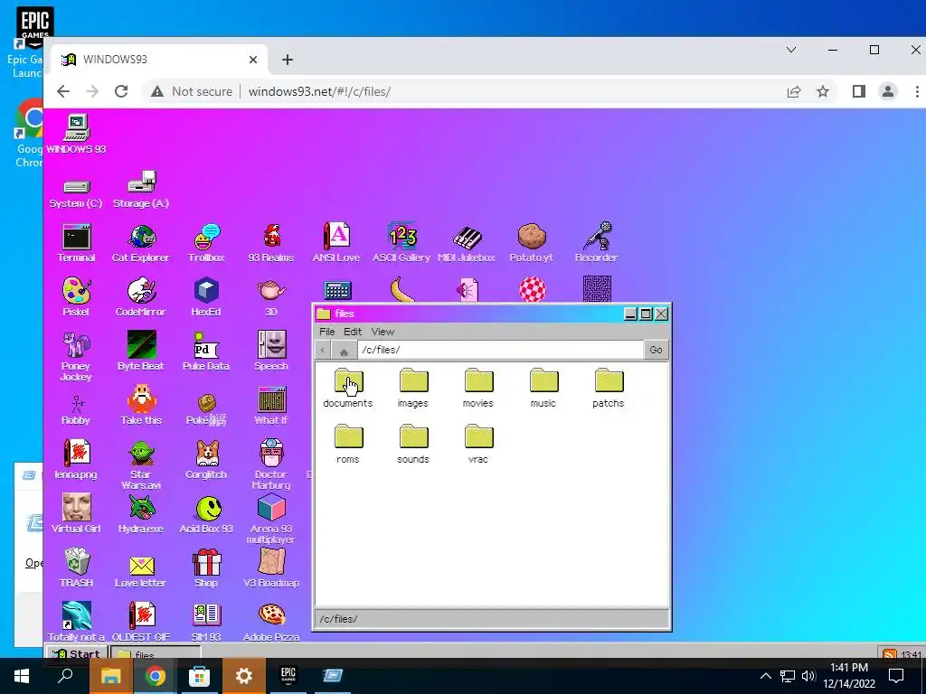Reload the Chrome page

point(121,91)
